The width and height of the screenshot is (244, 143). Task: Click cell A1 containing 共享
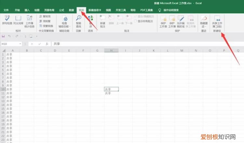[13, 54]
